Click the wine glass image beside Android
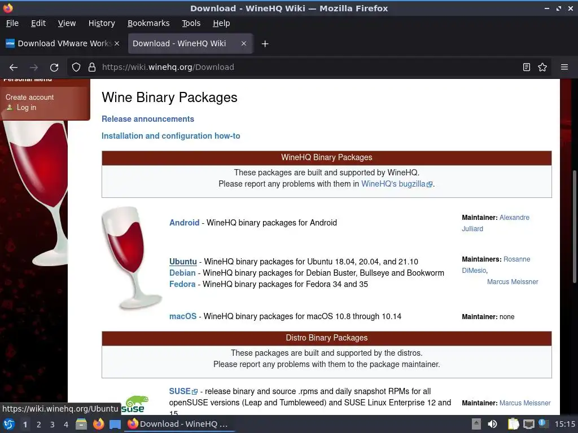The width and height of the screenshot is (578, 433). click(x=132, y=258)
